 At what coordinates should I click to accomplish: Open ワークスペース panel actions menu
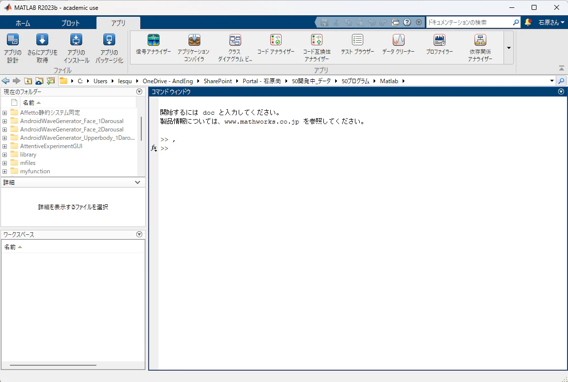click(139, 234)
